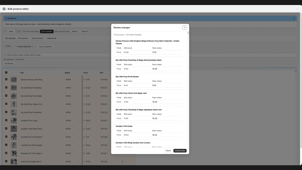Open the My Little Pony Picnic Basket thumbnail

click(x=13, y=96)
